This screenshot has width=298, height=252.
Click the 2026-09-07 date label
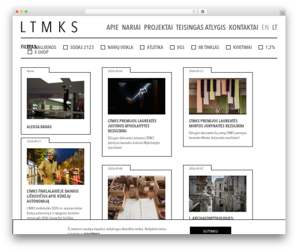196,169
